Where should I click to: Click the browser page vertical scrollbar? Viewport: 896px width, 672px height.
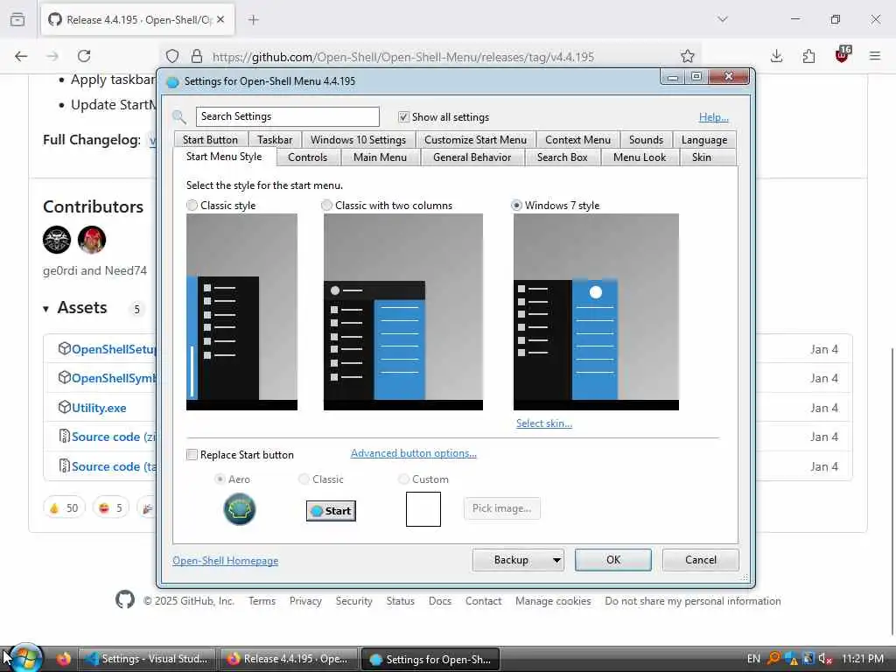(893, 492)
